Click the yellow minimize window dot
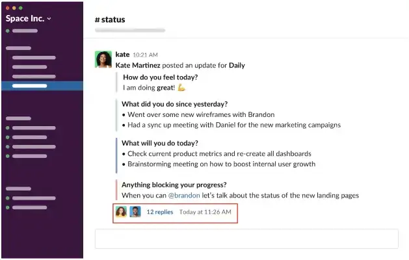Screen dimensions: 409x260 pyautogui.click(x=14, y=8)
